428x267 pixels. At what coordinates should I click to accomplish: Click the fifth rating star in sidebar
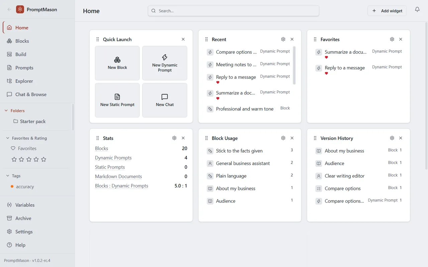(43, 160)
